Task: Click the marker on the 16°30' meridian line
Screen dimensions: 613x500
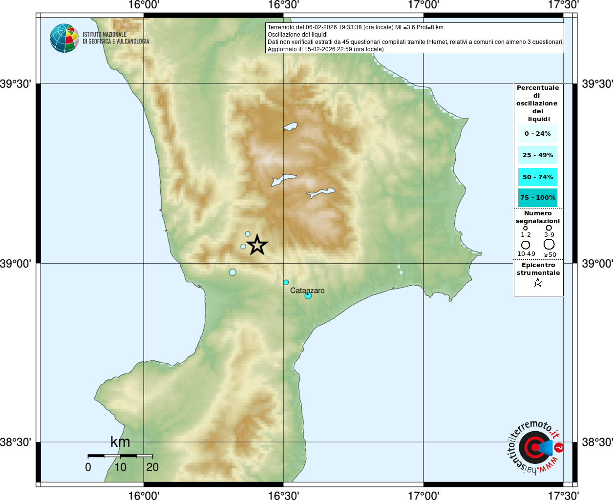Action: 286,282
